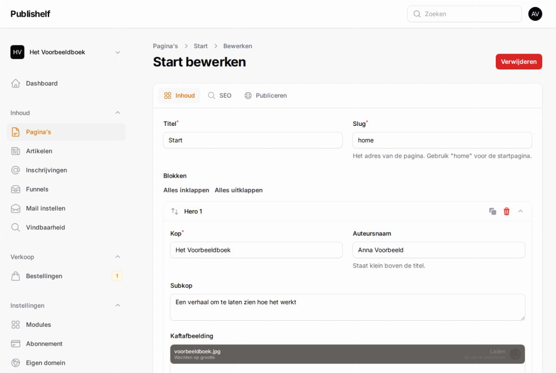The height and width of the screenshot is (373, 556).
Task: Click the voorbeeldboek.jpg file name
Action: click(x=197, y=351)
